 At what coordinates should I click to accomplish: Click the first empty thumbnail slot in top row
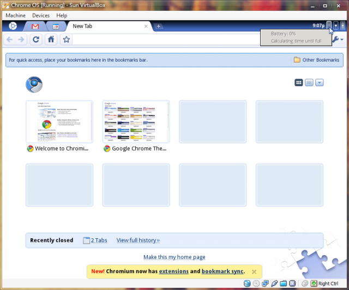point(213,122)
